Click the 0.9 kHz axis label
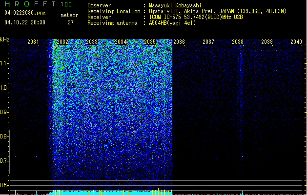307x195 pixels. (3, 112)
